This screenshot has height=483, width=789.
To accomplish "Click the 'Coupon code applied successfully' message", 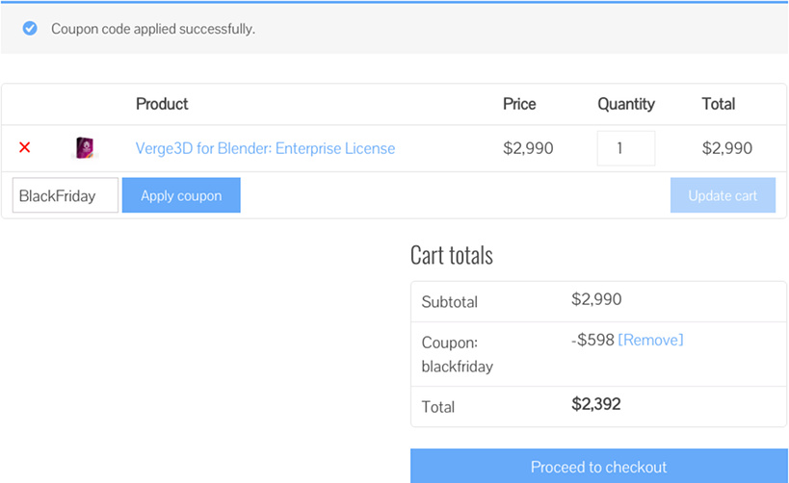I will tap(153, 29).
